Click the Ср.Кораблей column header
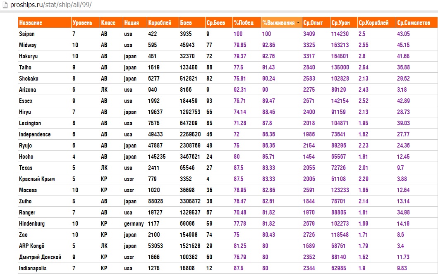Viewport: 438px width, 274px height. (373, 23)
